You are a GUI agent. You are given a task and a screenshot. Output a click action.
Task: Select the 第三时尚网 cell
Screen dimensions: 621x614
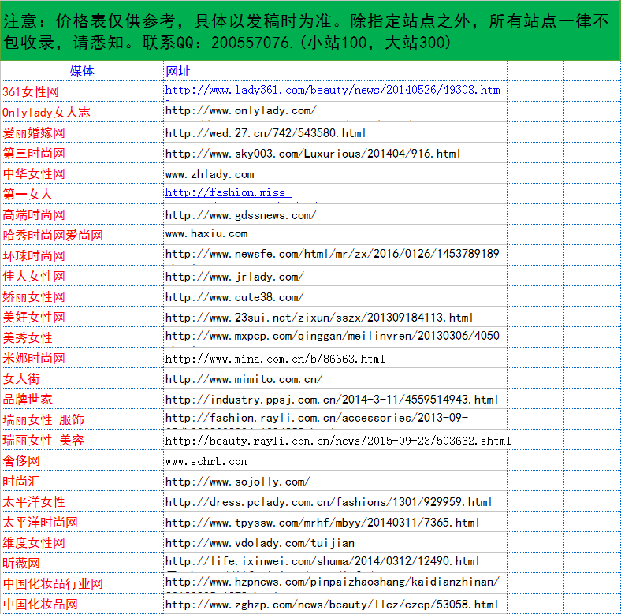pos(82,153)
